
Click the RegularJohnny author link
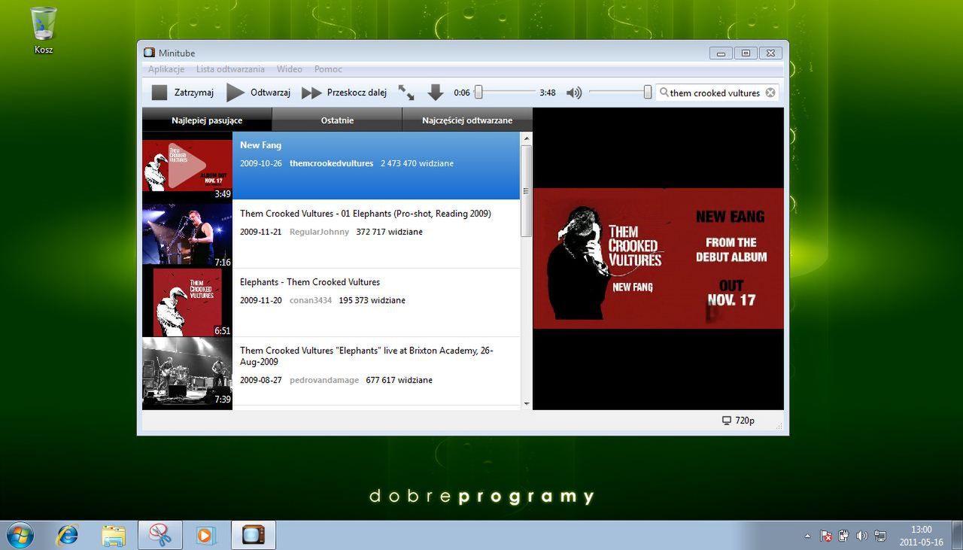coord(319,232)
